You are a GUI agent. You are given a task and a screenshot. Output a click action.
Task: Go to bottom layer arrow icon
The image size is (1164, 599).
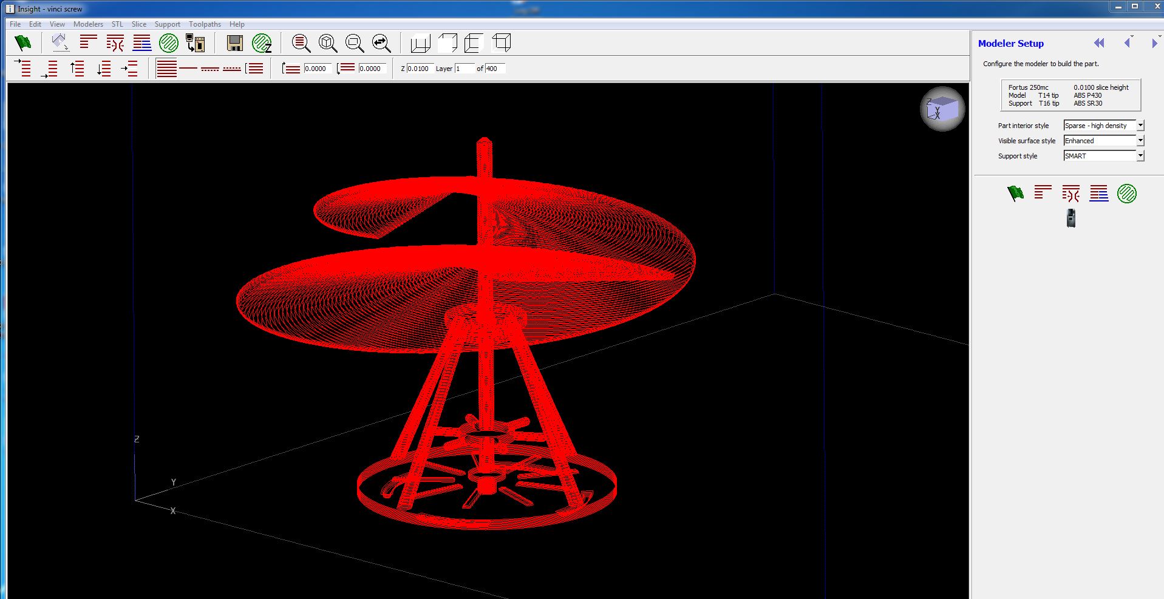(x=50, y=69)
